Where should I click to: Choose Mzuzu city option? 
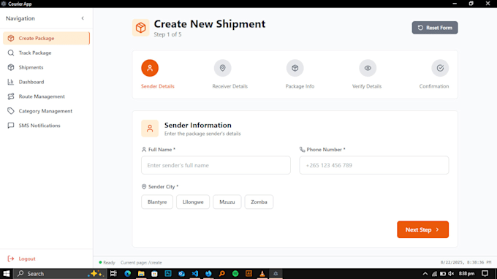[227, 202]
